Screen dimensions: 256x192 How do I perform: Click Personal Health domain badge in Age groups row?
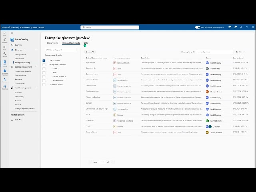(115, 63)
